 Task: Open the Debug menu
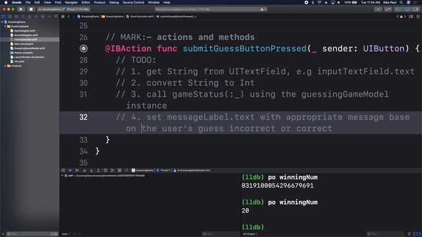(x=114, y=3)
